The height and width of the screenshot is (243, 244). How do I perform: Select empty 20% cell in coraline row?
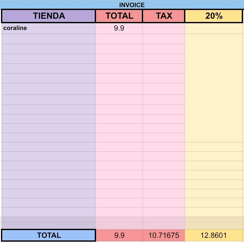(x=214, y=28)
